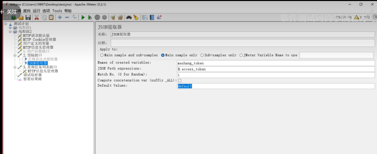Select 测试计划 root item
This screenshot has height=154, width=377.
[x=21, y=24]
